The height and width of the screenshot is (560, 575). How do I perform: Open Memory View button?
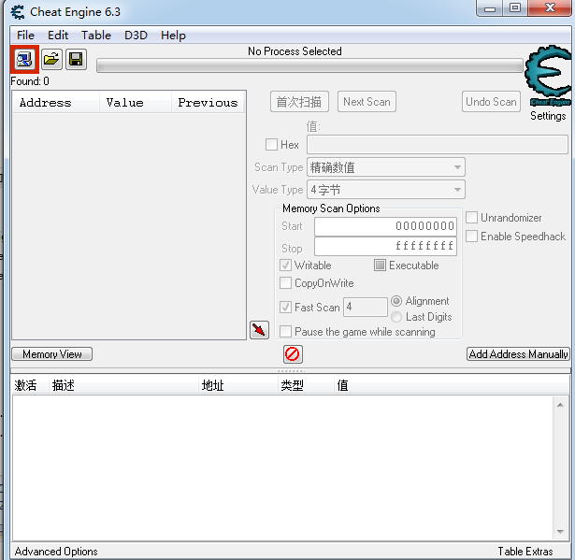pos(52,354)
